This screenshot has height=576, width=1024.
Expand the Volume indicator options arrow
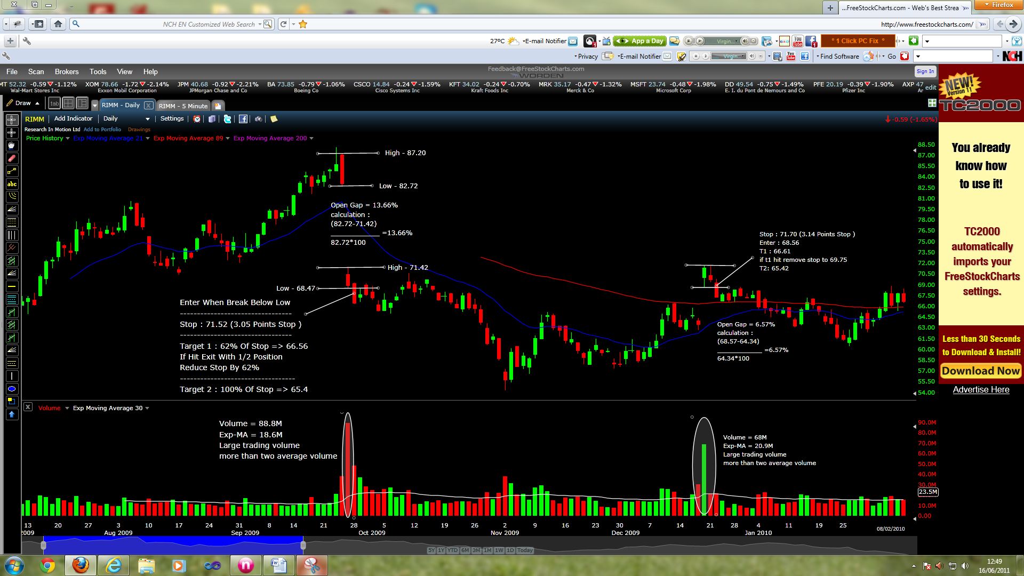tap(67, 409)
